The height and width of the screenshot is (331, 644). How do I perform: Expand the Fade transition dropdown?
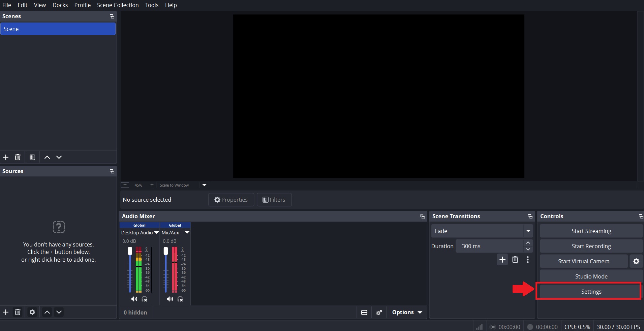[x=528, y=231]
